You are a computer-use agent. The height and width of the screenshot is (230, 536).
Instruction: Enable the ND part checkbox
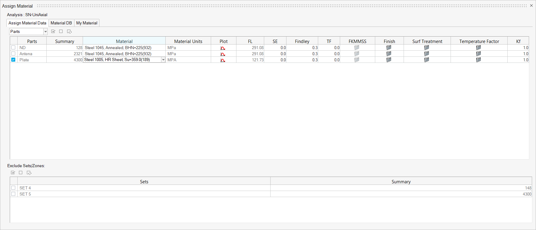[x=13, y=48]
